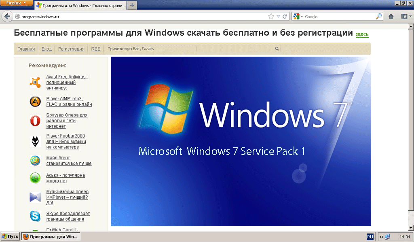The height and width of the screenshot is (242, 414).
Task: Open the RSS menu link
Action: [96, 49]
